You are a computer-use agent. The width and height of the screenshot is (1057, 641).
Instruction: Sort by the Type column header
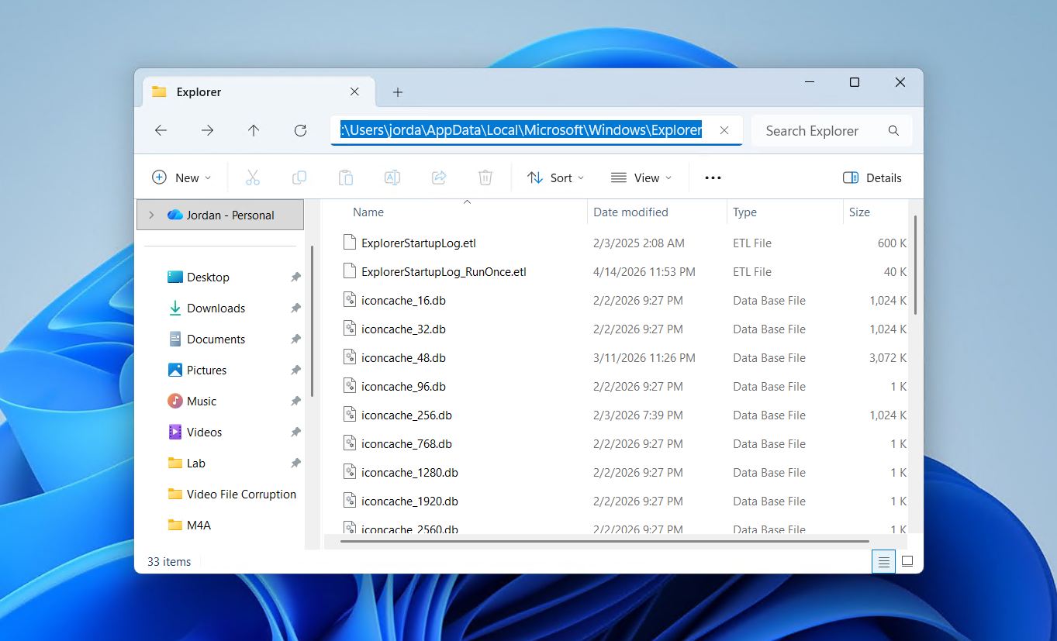pyautogui.click(x=744, y=212)
